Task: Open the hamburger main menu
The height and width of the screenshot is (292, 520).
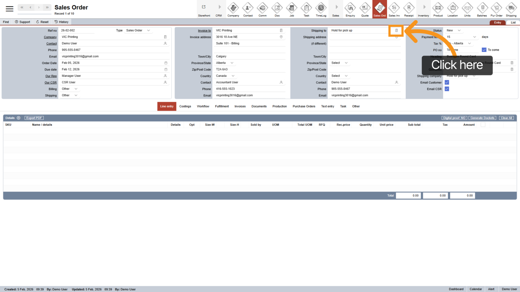Action: 10,9
